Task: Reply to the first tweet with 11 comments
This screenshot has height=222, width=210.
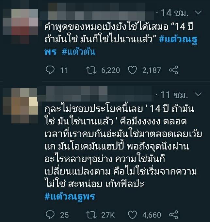Action: click(50, 70)
